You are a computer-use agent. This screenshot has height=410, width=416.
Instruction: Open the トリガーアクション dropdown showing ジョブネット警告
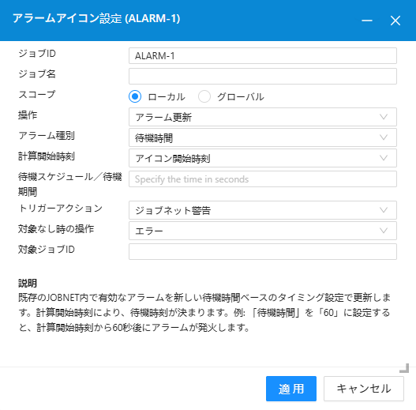click(263, 210)
